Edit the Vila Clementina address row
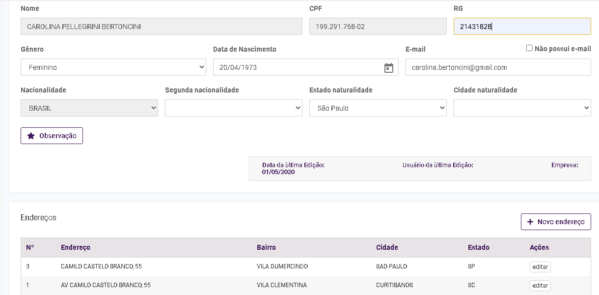Screen dimensions: 599x295 (x=540, y=286)
